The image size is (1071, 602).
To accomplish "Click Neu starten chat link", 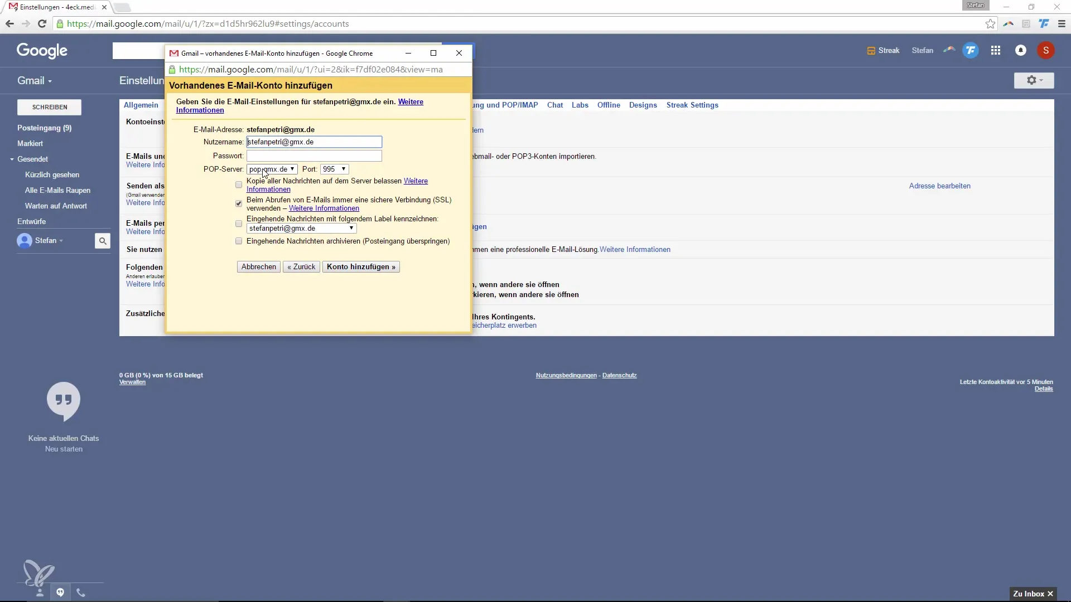I will (64, 449).
